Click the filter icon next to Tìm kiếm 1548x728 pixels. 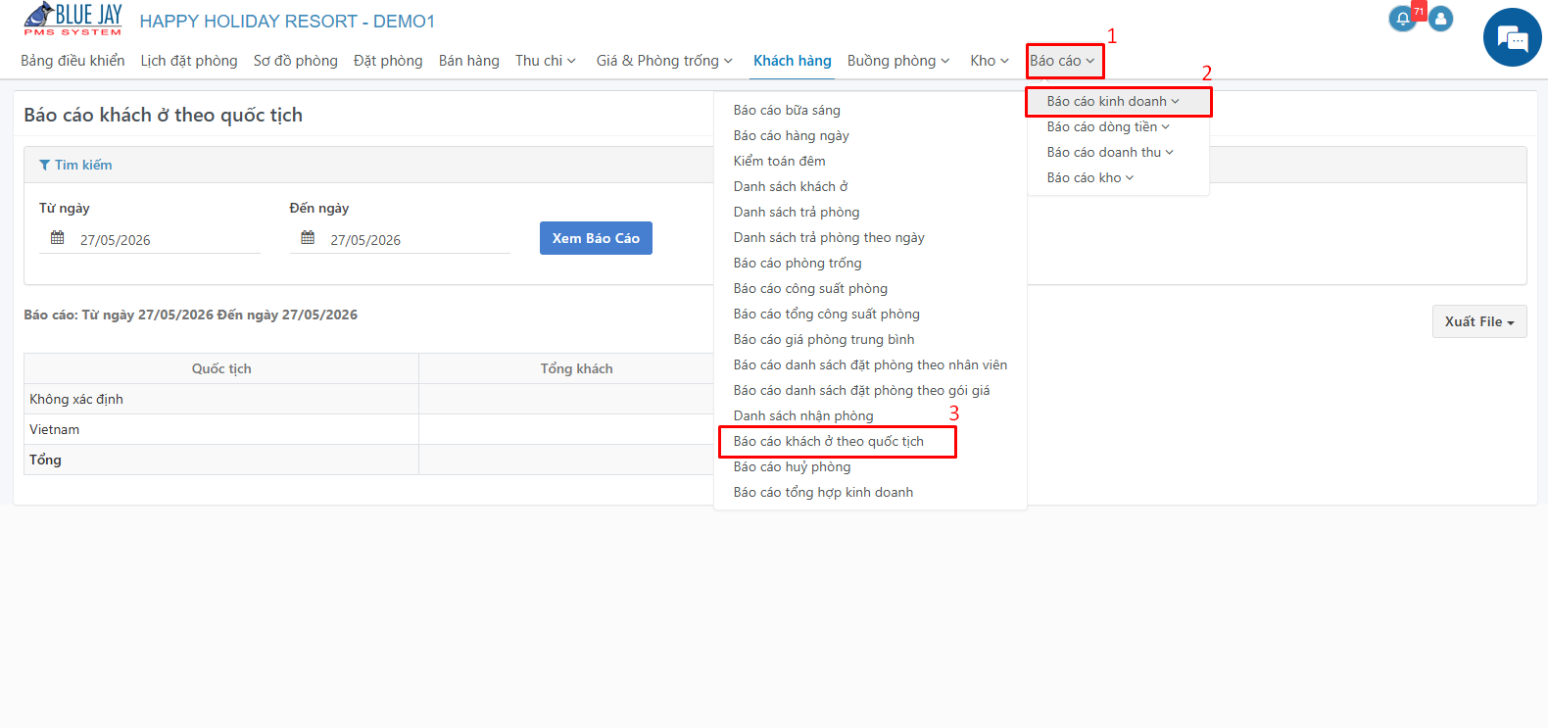tap(44, 165)
